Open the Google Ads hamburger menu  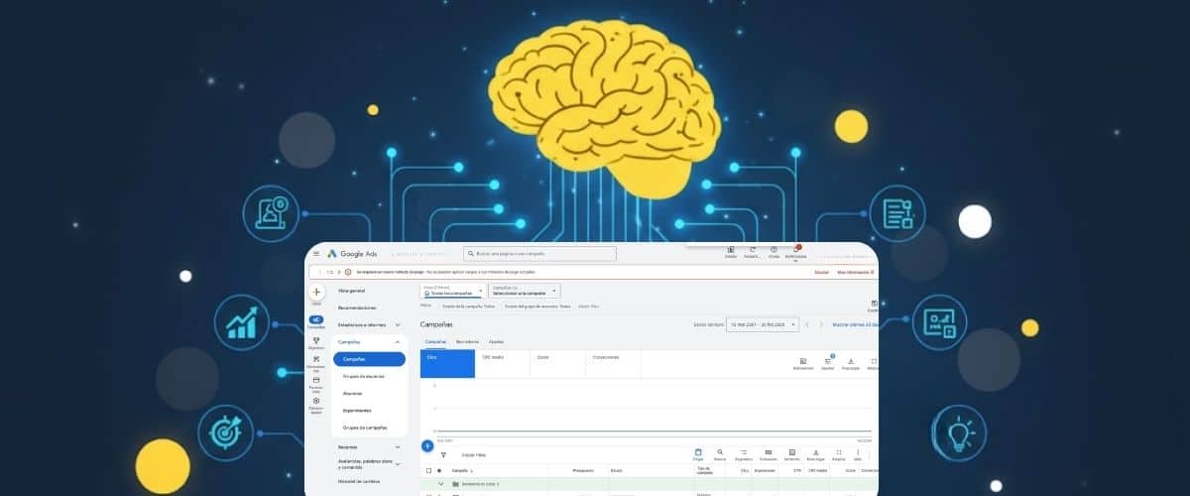(x=316, y=254)
